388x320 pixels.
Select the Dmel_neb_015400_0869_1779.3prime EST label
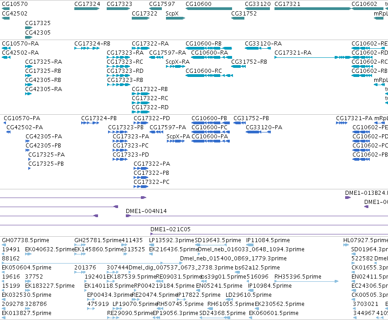[233, 259]
